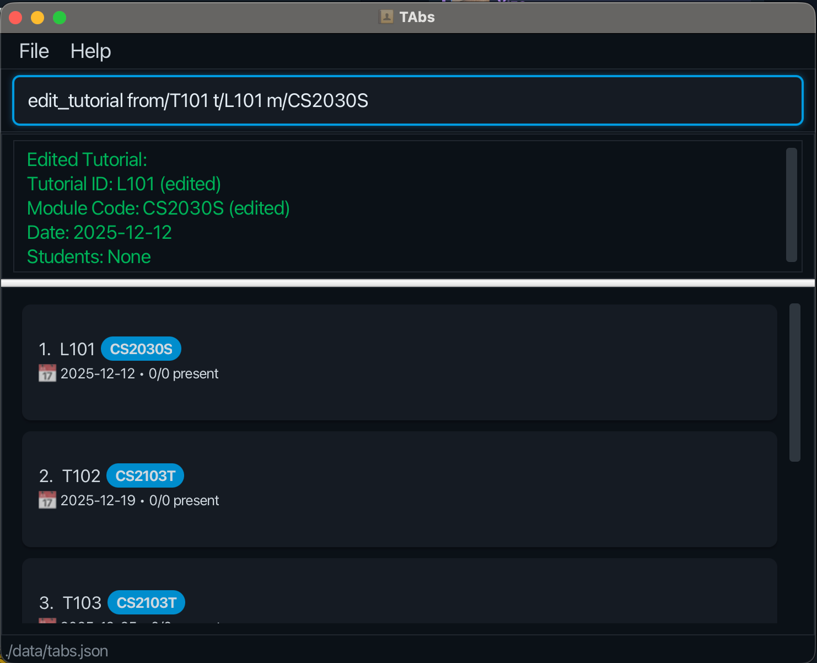
Task: Click '2025-12-19 • 0/0 present' on T102
Action: pyautogui.click(x=139, y=501)
